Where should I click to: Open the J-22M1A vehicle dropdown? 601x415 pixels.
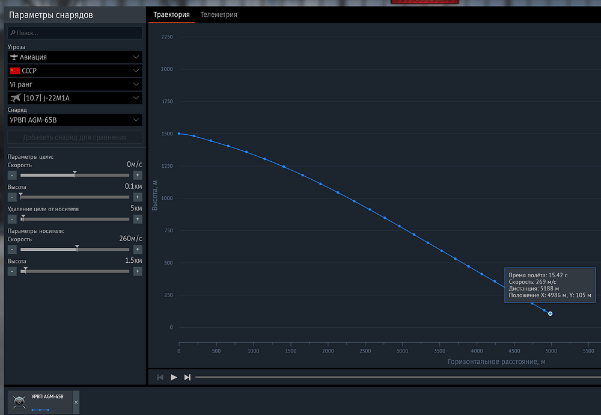pos(75,98)
